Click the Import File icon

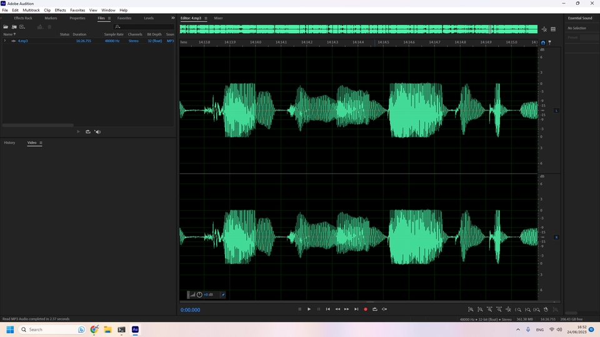click(x=14, y=27)
